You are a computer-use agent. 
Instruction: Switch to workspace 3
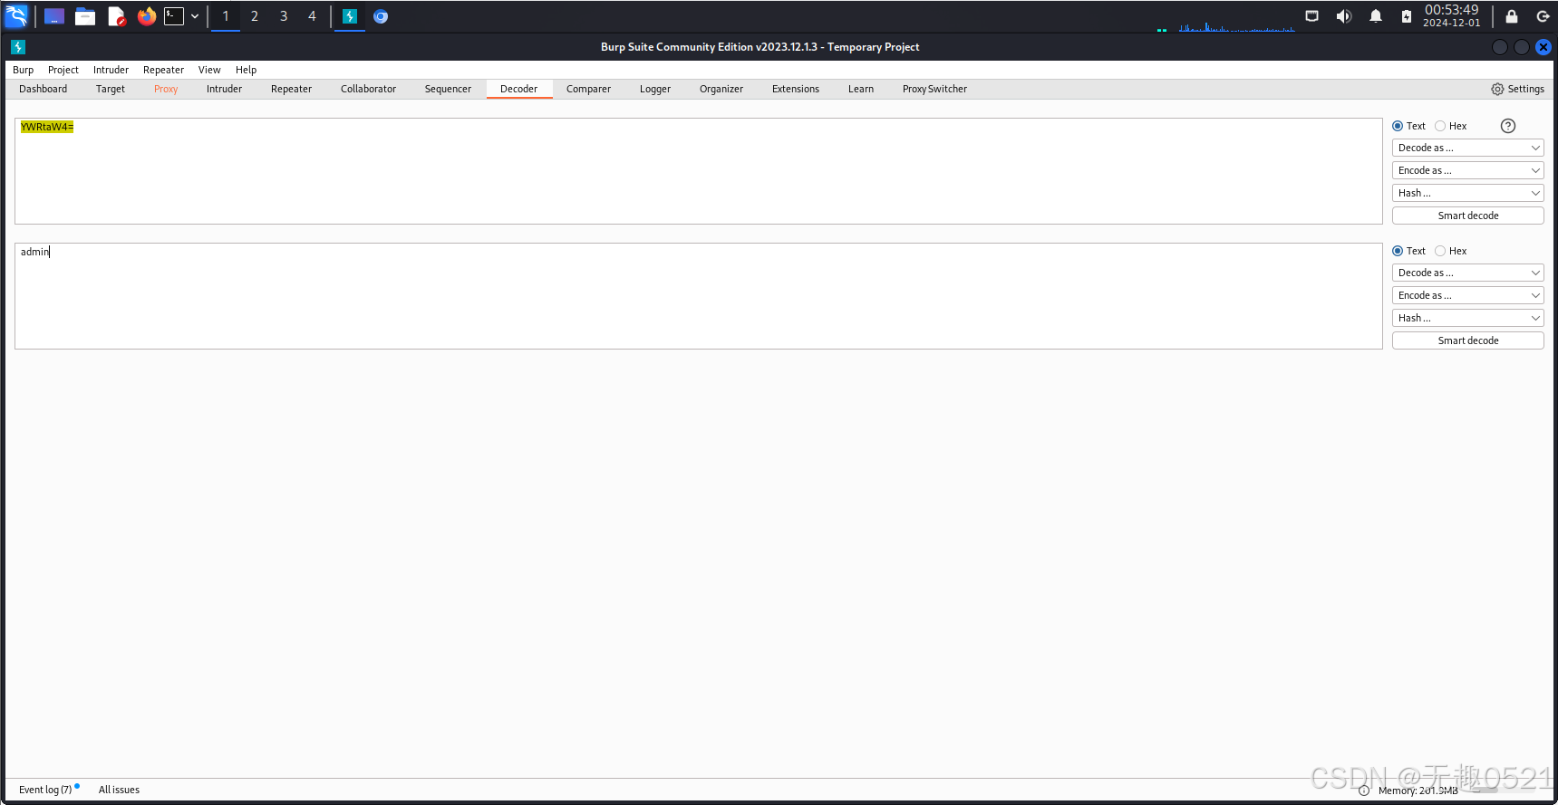click(x=284, y=16)
